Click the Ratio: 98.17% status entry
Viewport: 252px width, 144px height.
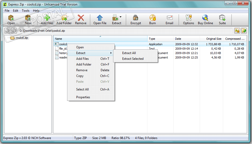point(120,138)
